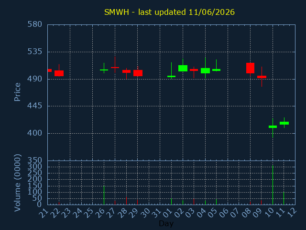306x230 pixels.
Task: Click the Price axis title
Action: coord(17,92)
